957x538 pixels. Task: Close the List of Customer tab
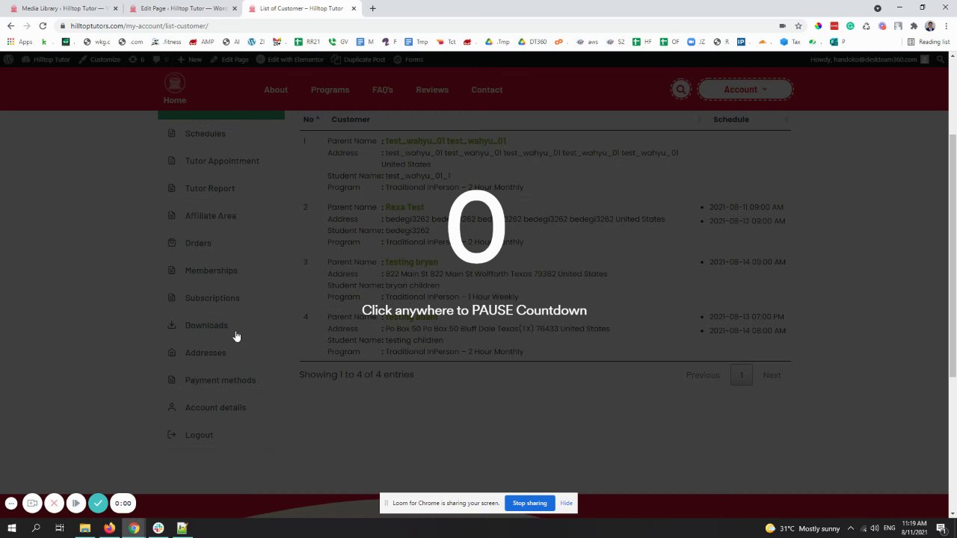coord(354,8)
